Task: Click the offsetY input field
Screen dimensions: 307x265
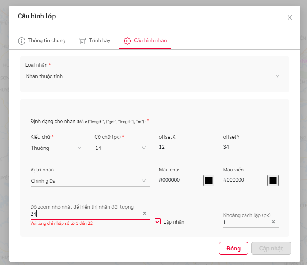Action: pos(251,147)
